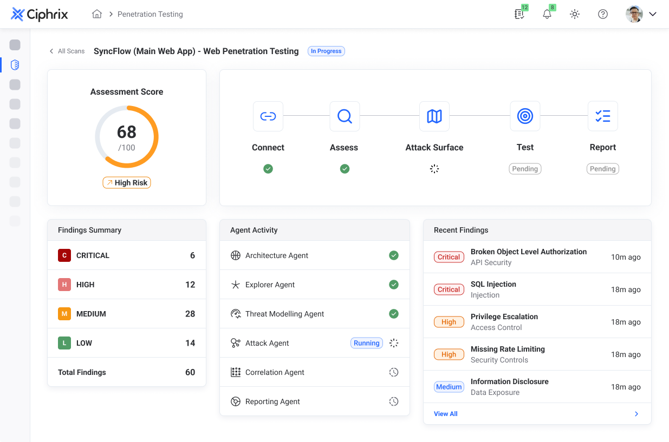Select the LOW findings row
The image size is (669, 442).
coord(127,343)
